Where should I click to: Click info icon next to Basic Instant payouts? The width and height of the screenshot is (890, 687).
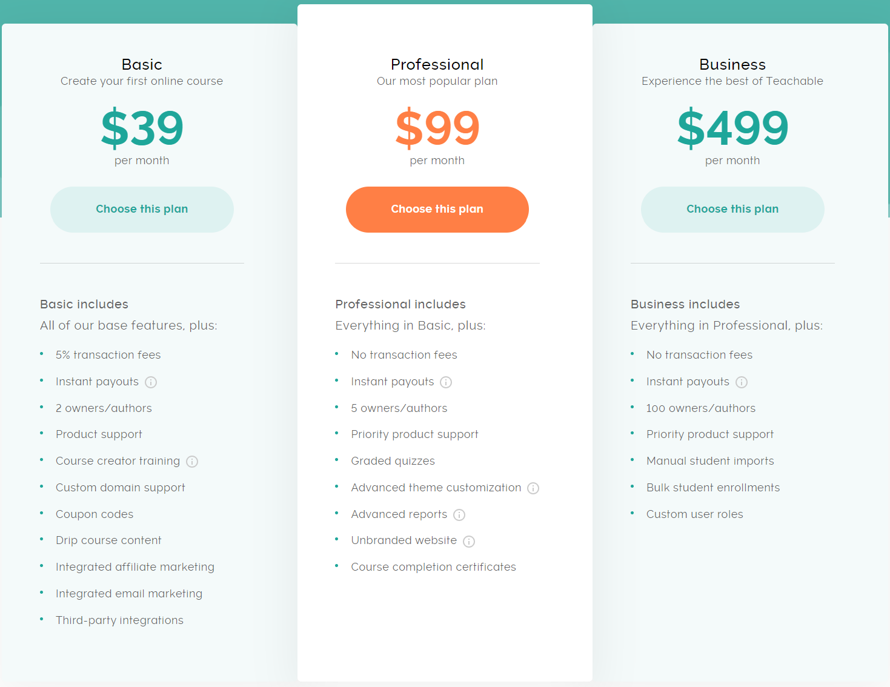(x=151, y=382)
